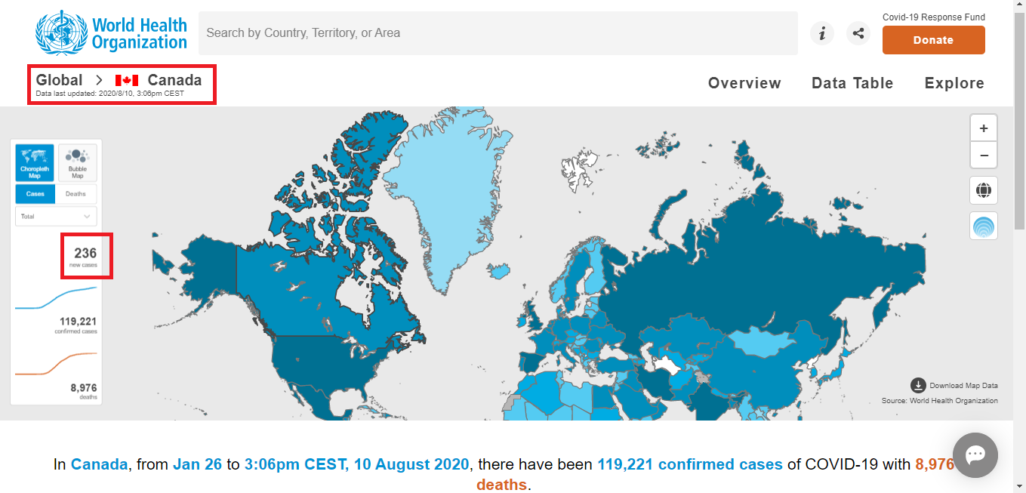
Task: Click the orange deaths trend line chart
Action: coord(56,364)
